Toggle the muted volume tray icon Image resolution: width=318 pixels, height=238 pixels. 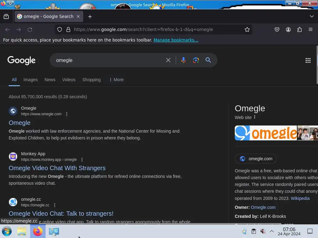pyautogui.click(x=263, y=231)
